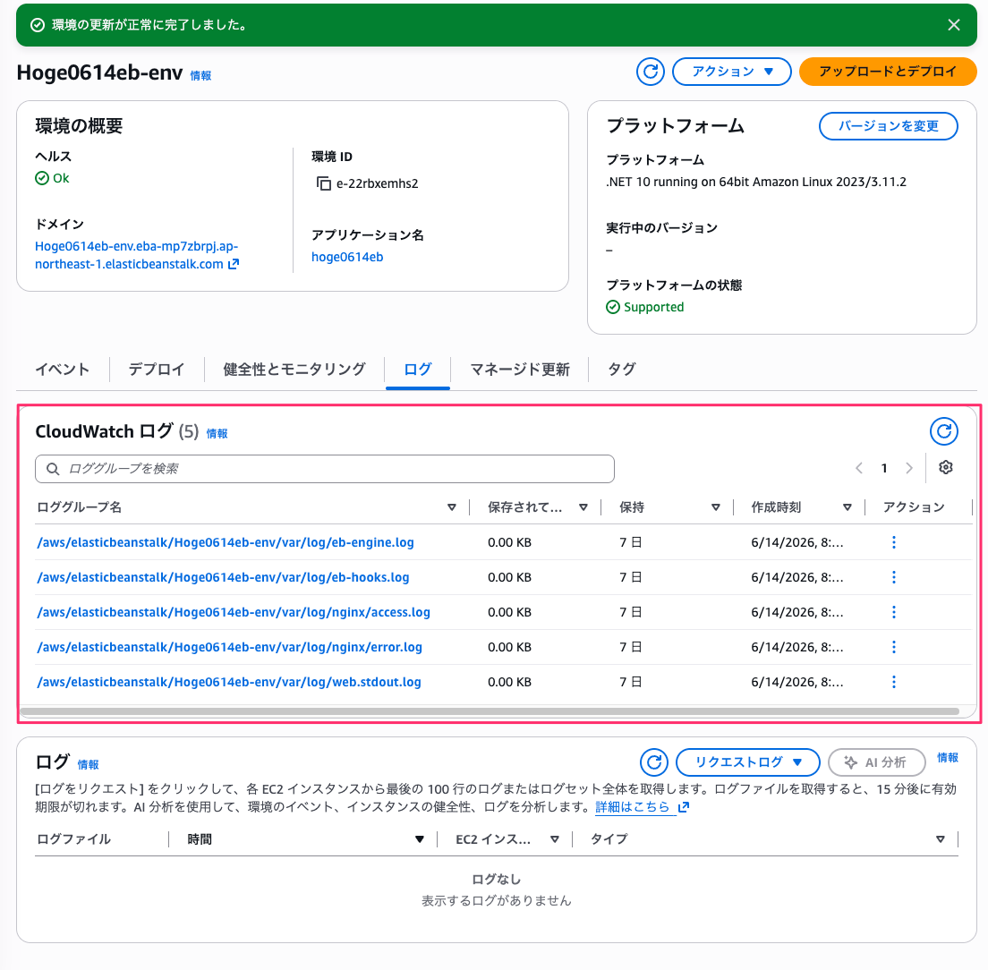Open the eb-hooks.log log group
988x970 pixels.
pos(223,577)
